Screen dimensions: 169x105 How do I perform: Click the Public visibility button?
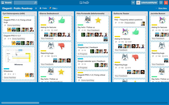tap(43, 8)
